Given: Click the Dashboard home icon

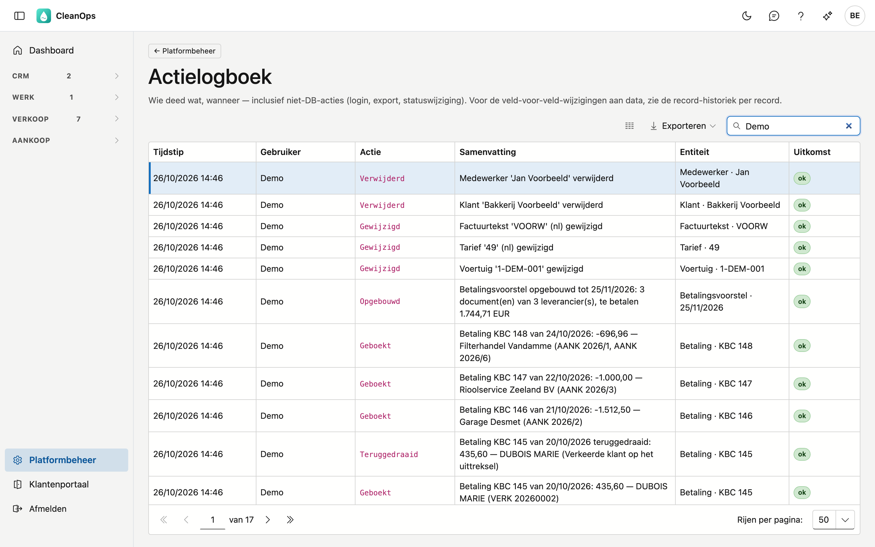Looking at the screenshot, I should point(18,50).
